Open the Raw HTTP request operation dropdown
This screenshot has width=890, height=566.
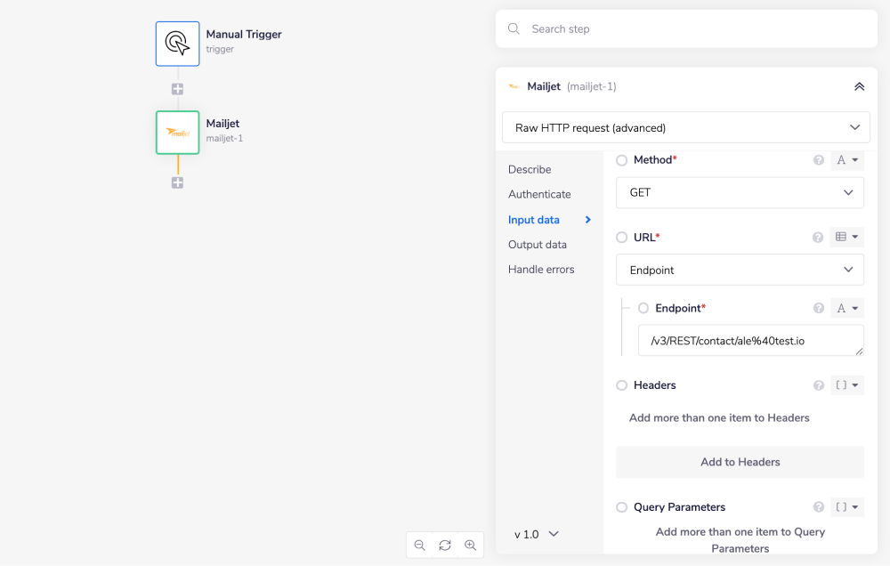point(685,127)
